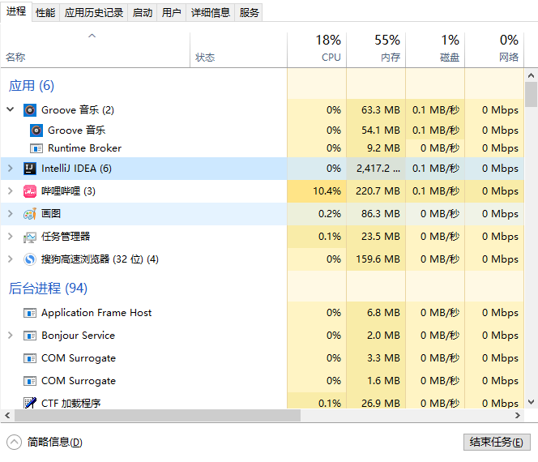Open the 启动 tab
This screenshot has width=538, height=462.
142,12
